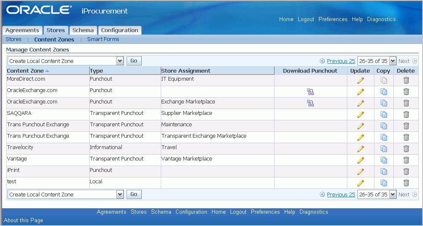Select the Content Zones subtab
This screenshot has height=226, width=423.
[x=54, y=39]
